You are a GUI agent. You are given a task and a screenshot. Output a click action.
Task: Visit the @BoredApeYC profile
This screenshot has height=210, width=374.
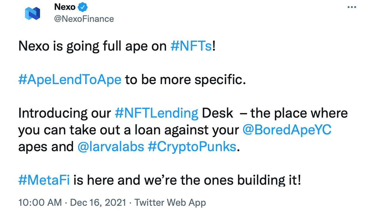(287, 130)
